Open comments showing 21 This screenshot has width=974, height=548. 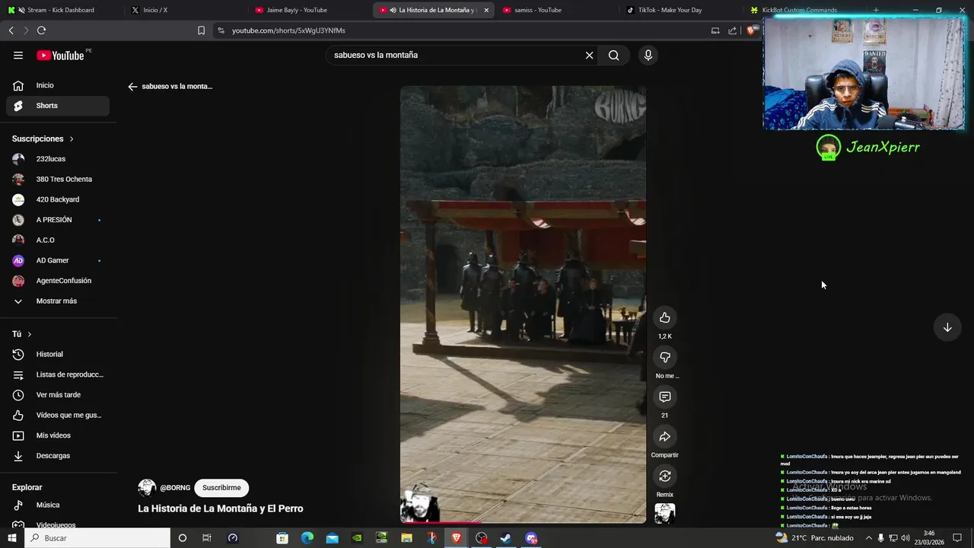point(664,397)
